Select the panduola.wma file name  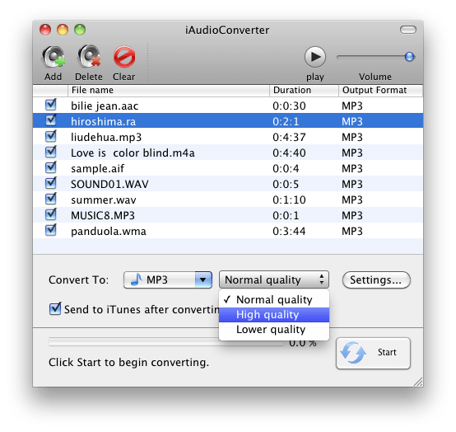coord(109,232)
